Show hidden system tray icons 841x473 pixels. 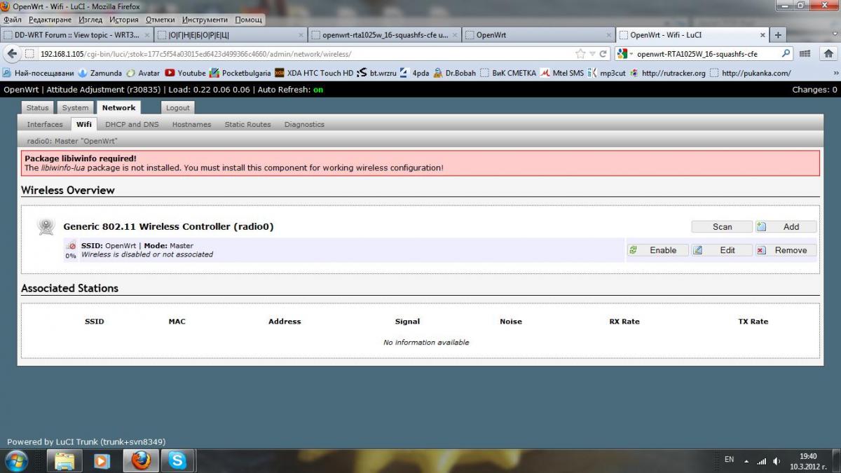coord(746,461)
